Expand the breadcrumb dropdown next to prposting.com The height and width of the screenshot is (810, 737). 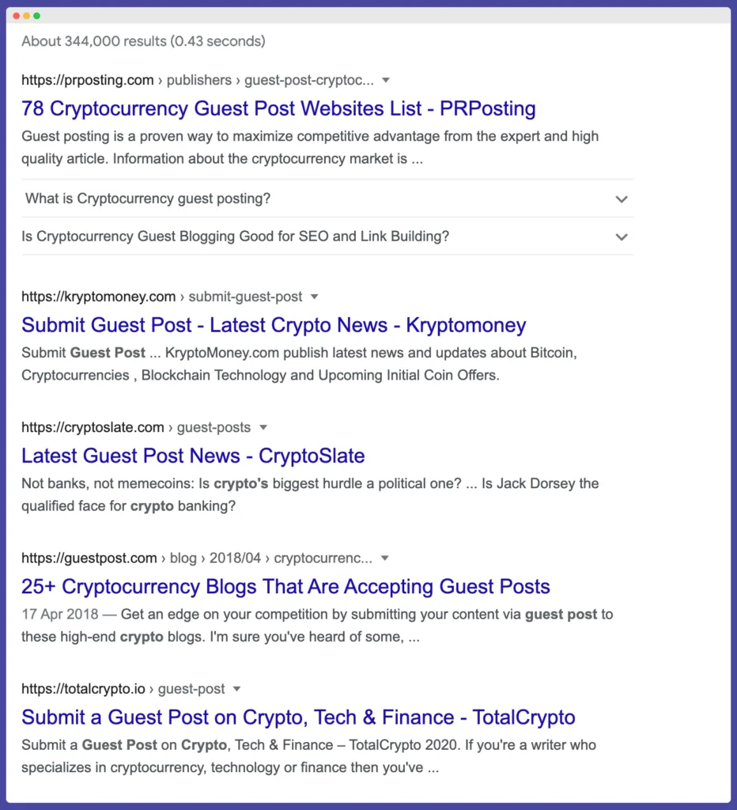pos(385,80)
